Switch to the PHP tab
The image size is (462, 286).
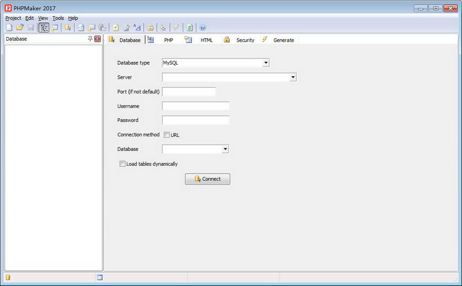[168, 40]
